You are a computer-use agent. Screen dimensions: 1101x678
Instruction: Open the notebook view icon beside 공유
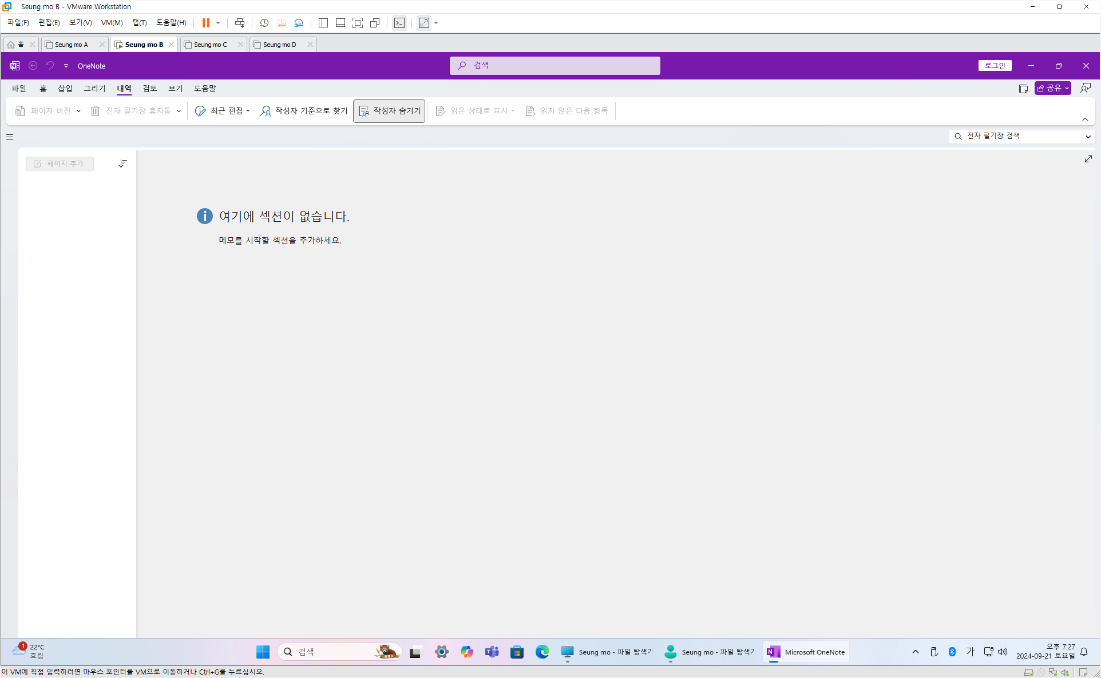click(1023, 89)
